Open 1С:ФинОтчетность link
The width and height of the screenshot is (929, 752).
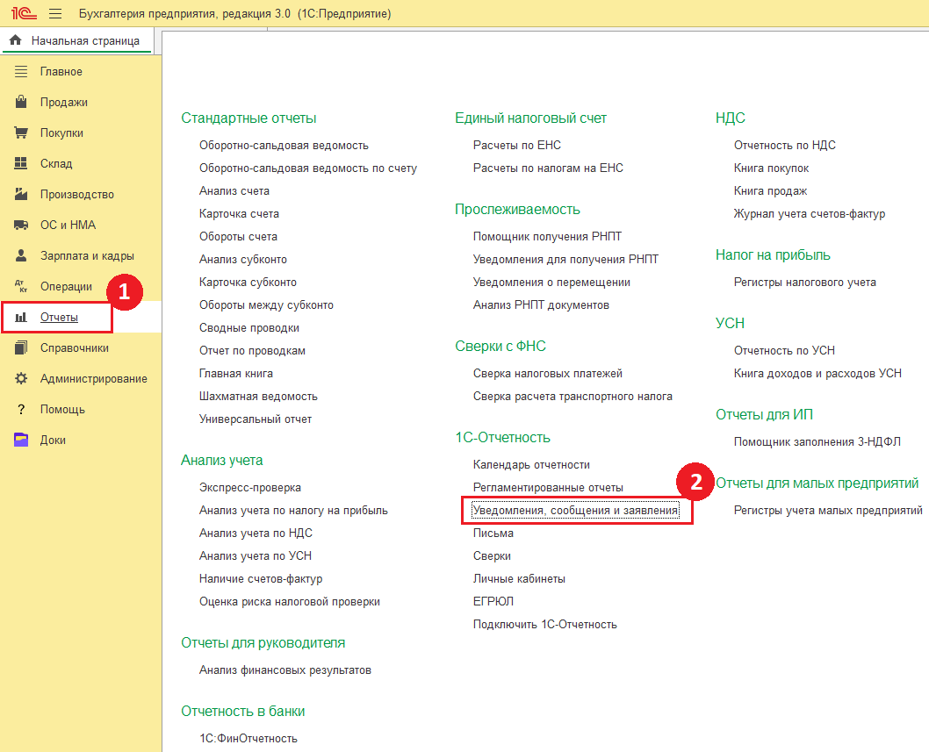248,738
